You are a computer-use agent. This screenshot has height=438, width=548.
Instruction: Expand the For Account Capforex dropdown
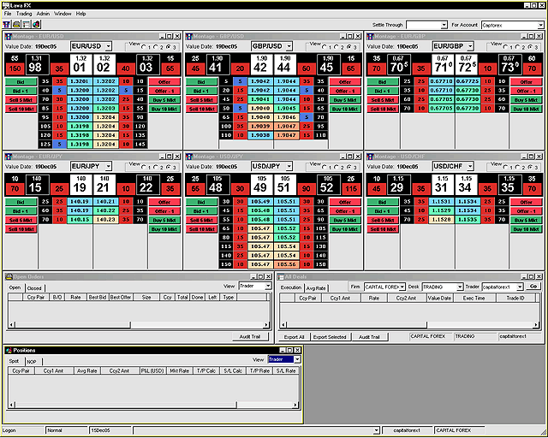pos(540,25)
